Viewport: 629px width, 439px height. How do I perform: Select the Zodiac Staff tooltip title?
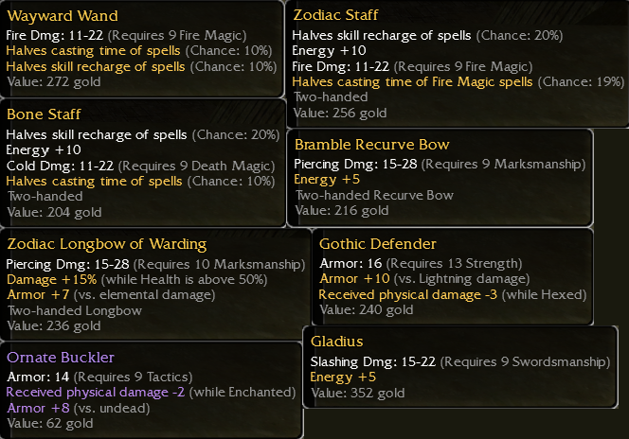[x=337, y=15]
